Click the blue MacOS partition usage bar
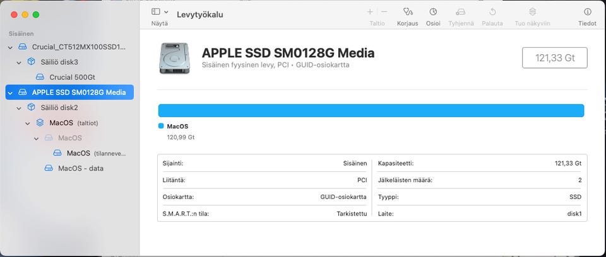This screenshot has height=257, width=606. pyautogui.click(x=371, y=110)
